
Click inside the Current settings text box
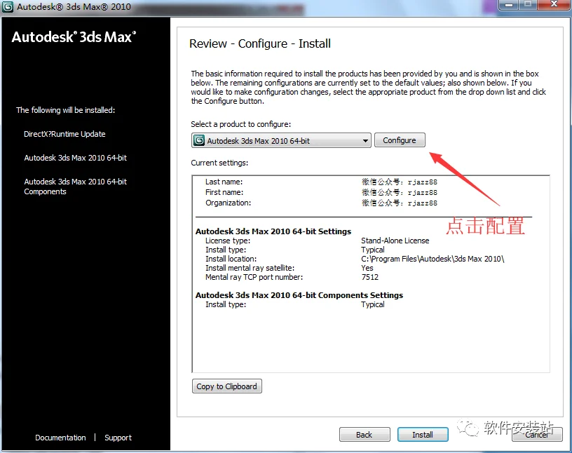point(371,273)
